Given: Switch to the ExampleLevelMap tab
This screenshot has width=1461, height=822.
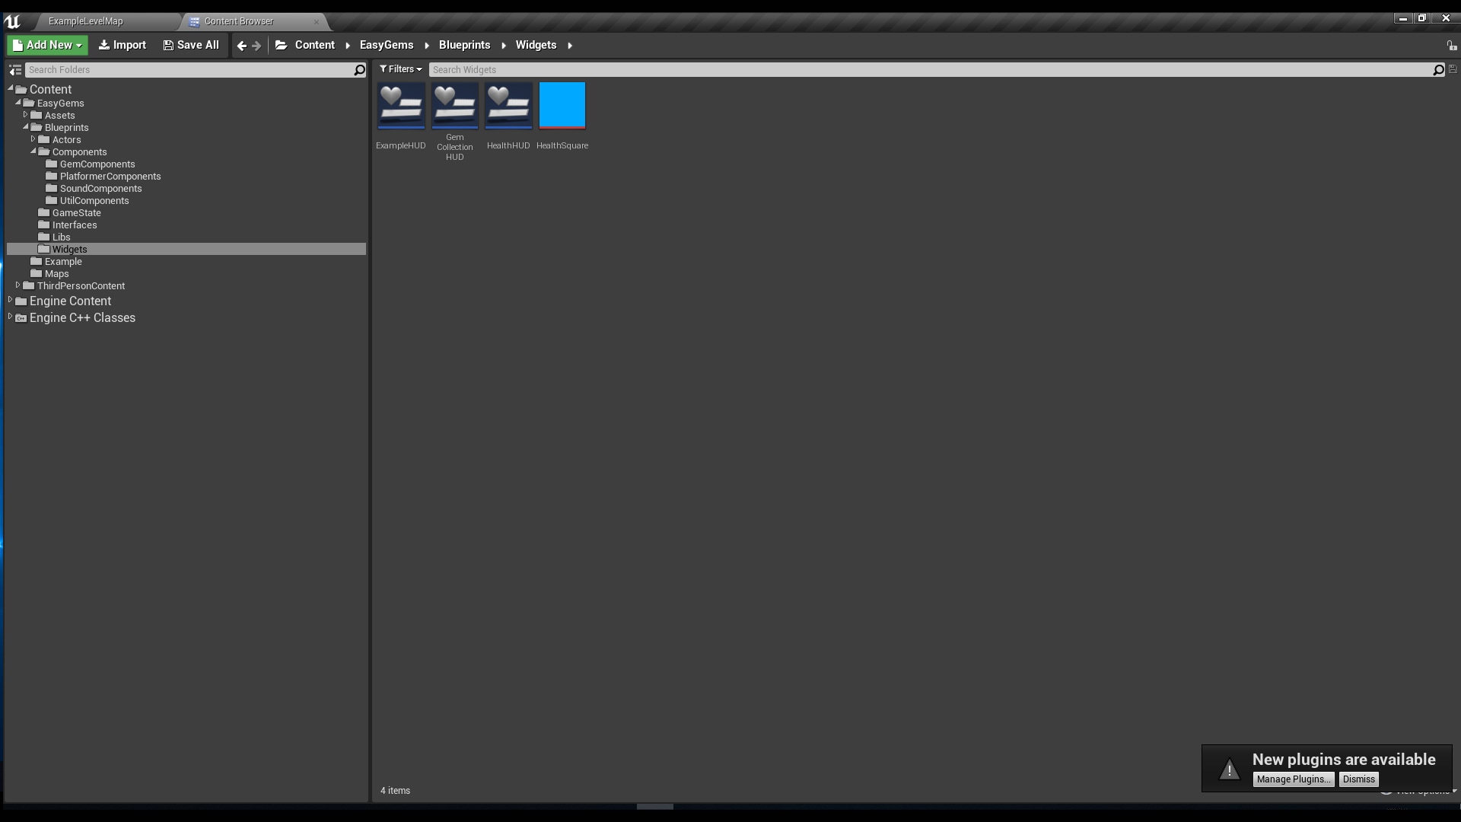Looking at the screenshot, I should click(x=84, y=21).
